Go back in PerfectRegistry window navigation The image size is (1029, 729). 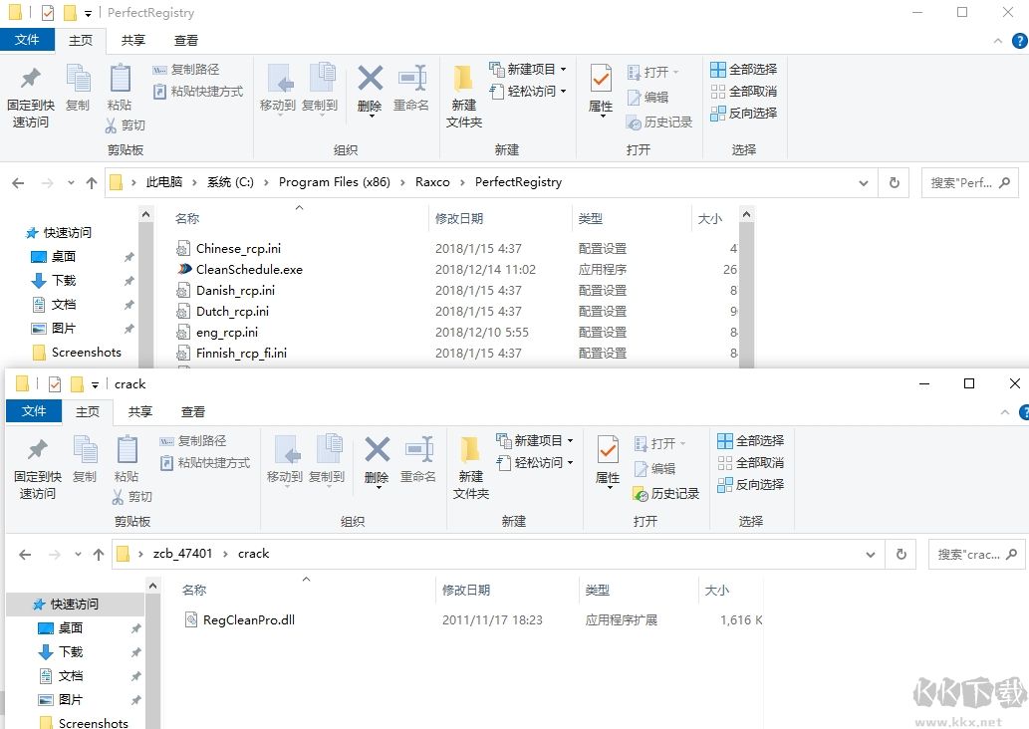[x=18, y=183]
